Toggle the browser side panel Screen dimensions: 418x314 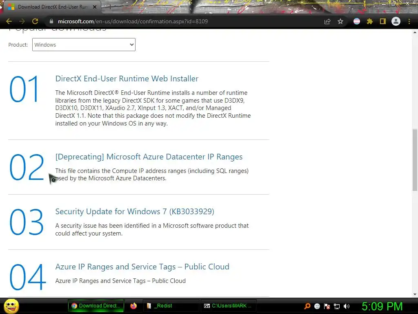pyautogui.click(x=383, y=21)
